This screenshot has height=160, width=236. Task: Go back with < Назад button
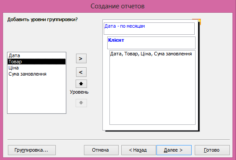click(x=138, y=150)
